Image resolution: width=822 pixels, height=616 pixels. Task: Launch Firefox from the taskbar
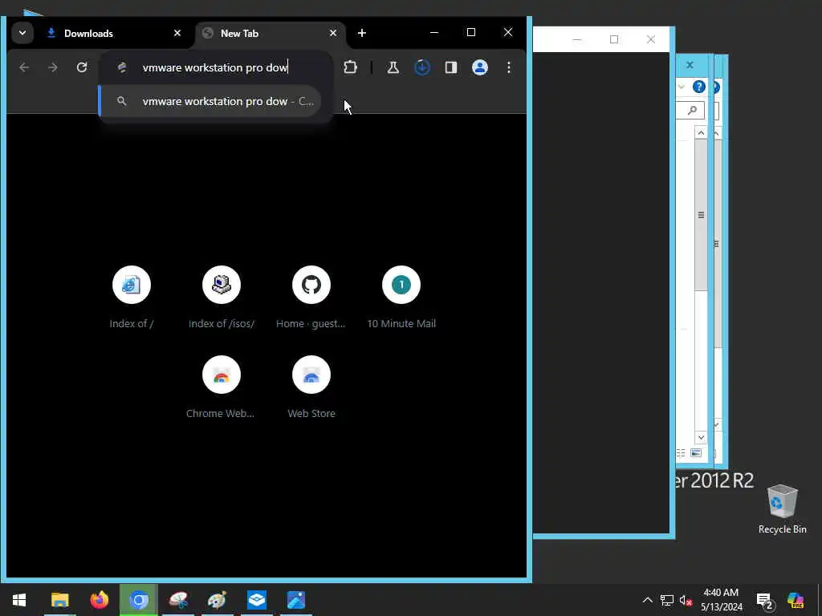pyautogui.click(x=99, y=600)
